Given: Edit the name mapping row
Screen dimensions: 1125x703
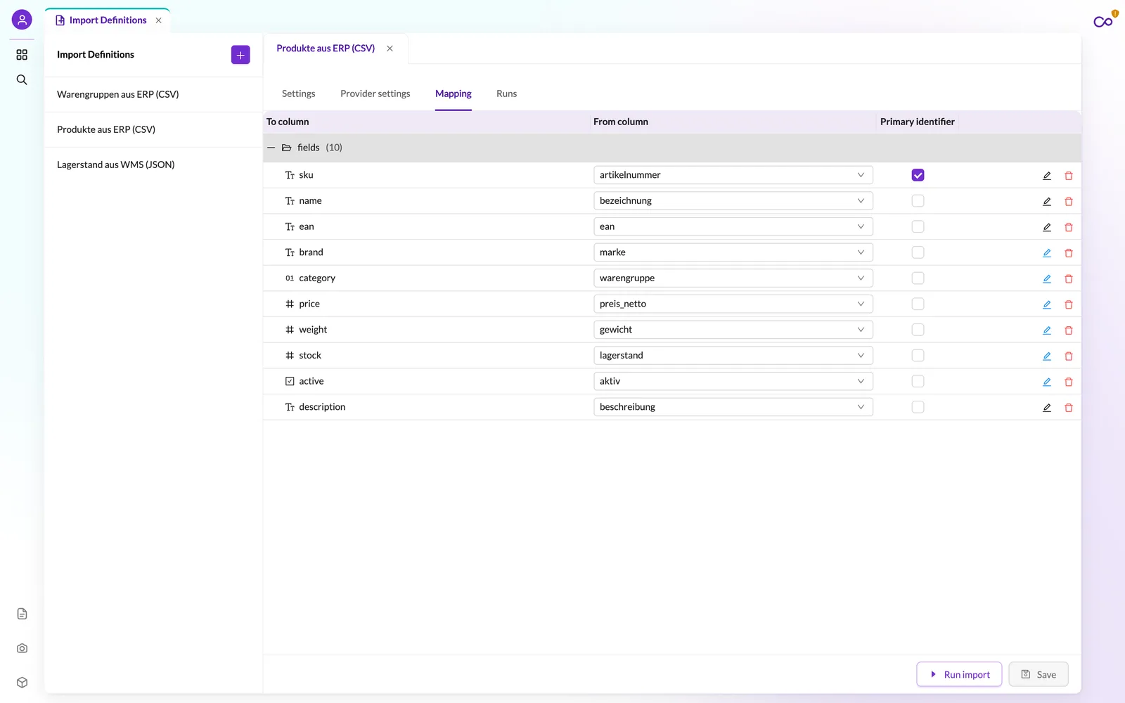Looking at the screenshot, I should 1047,201.
